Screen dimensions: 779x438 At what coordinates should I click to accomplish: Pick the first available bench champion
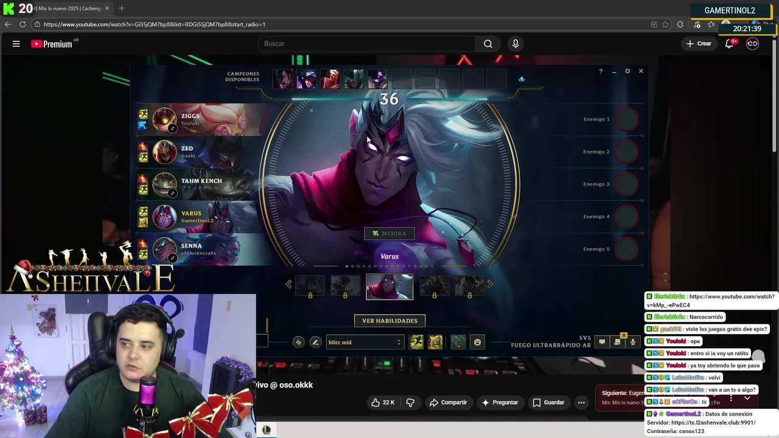point(282,79)
